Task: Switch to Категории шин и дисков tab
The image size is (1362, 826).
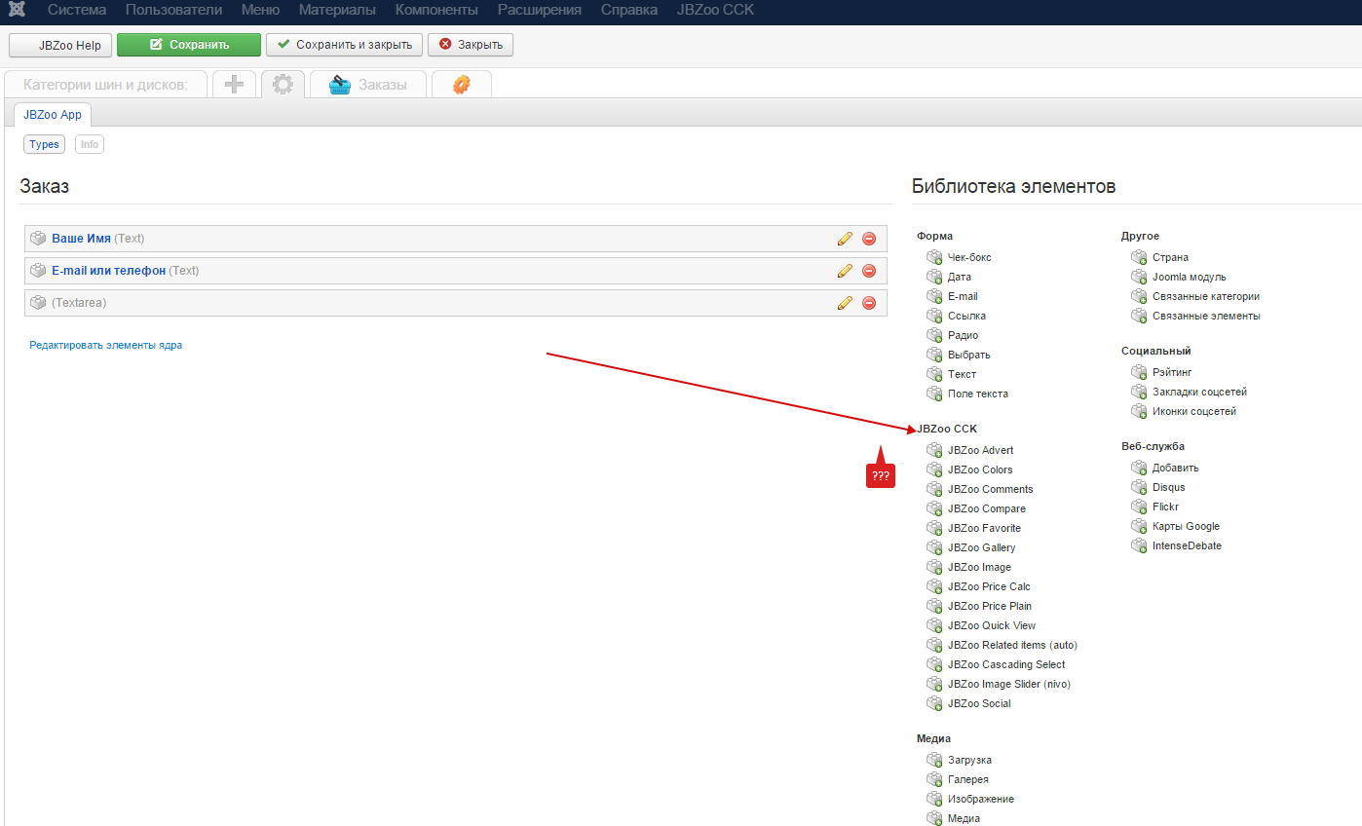Action: pyautogui.click(x=105, y=85)
